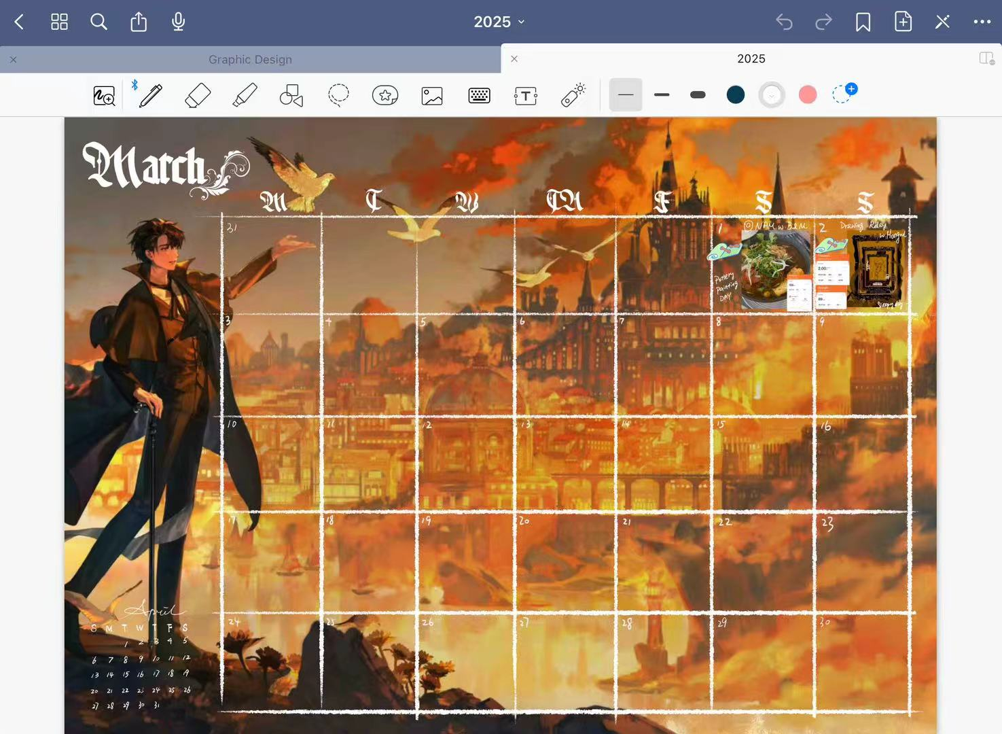
Task: Open the Shapes tool
Action: 291,95
